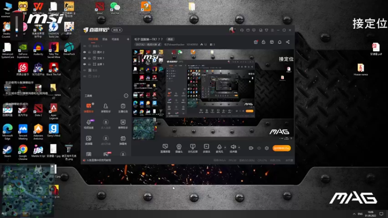Click the orange start streaming button

click(281, 148)
